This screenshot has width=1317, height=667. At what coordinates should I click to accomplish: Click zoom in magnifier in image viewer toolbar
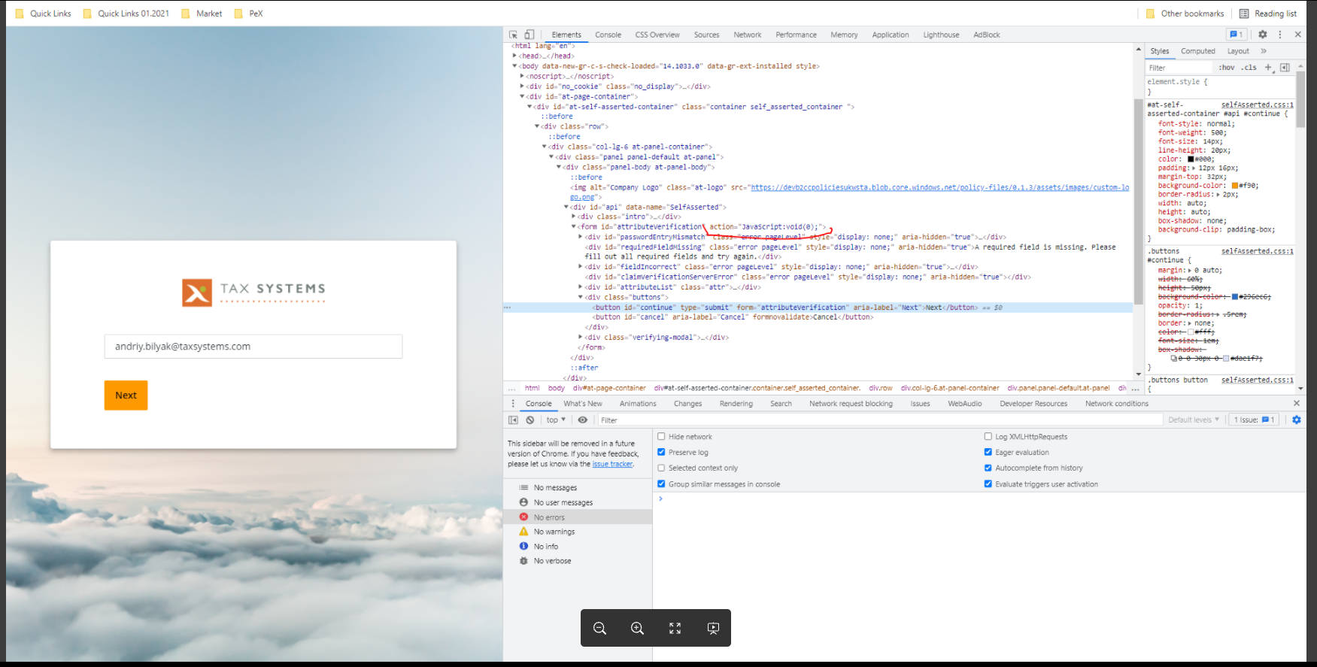pyautogui.click(x=637, y=628)
